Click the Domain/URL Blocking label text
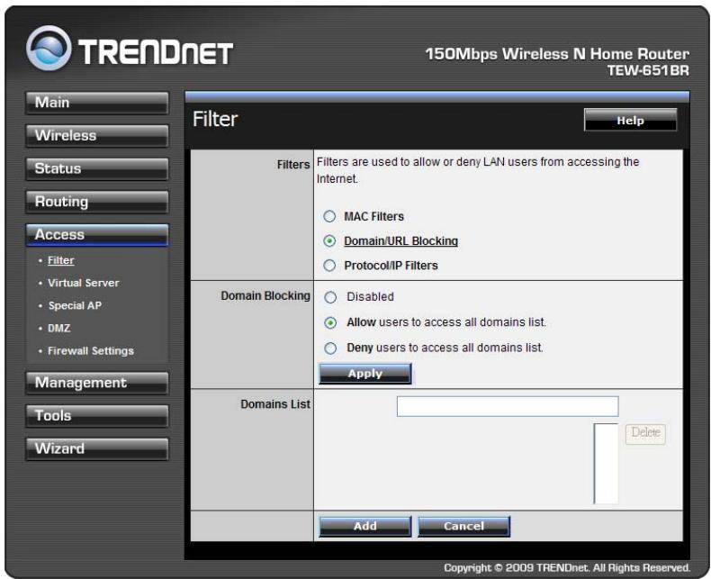The width and height of the screenshot is (711, 579). [400, 241]
